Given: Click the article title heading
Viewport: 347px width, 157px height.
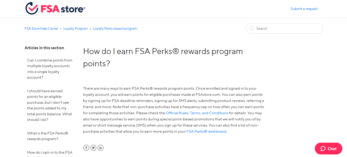Looking at the screenshot, I should click(163, 57).
